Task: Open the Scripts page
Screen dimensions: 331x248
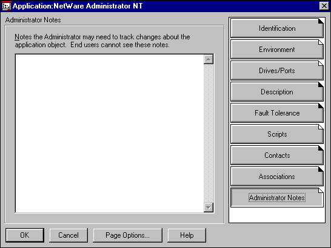Action: 277,134
